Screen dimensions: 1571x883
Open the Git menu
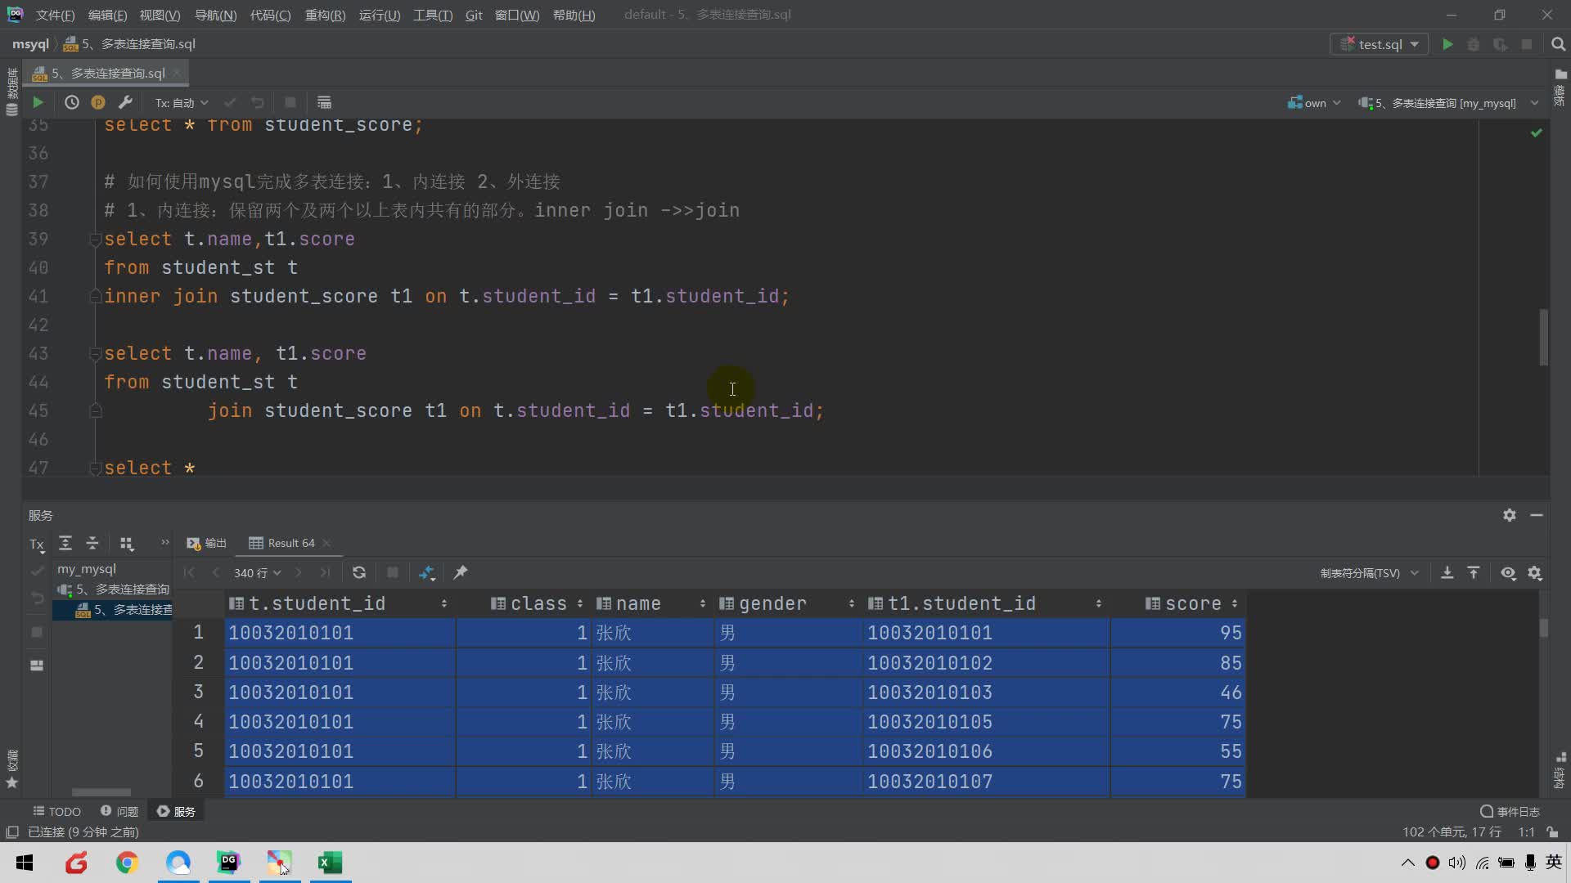(474, 15)
